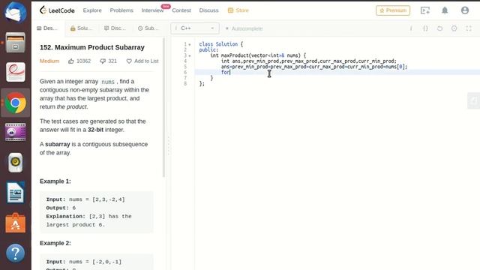480x270 pixels.
Task: Click line number 4 in the gutter
Action: click(185, 61)
